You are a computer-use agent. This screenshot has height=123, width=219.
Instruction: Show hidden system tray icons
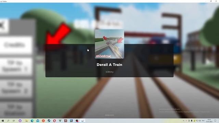pos(183,121)
